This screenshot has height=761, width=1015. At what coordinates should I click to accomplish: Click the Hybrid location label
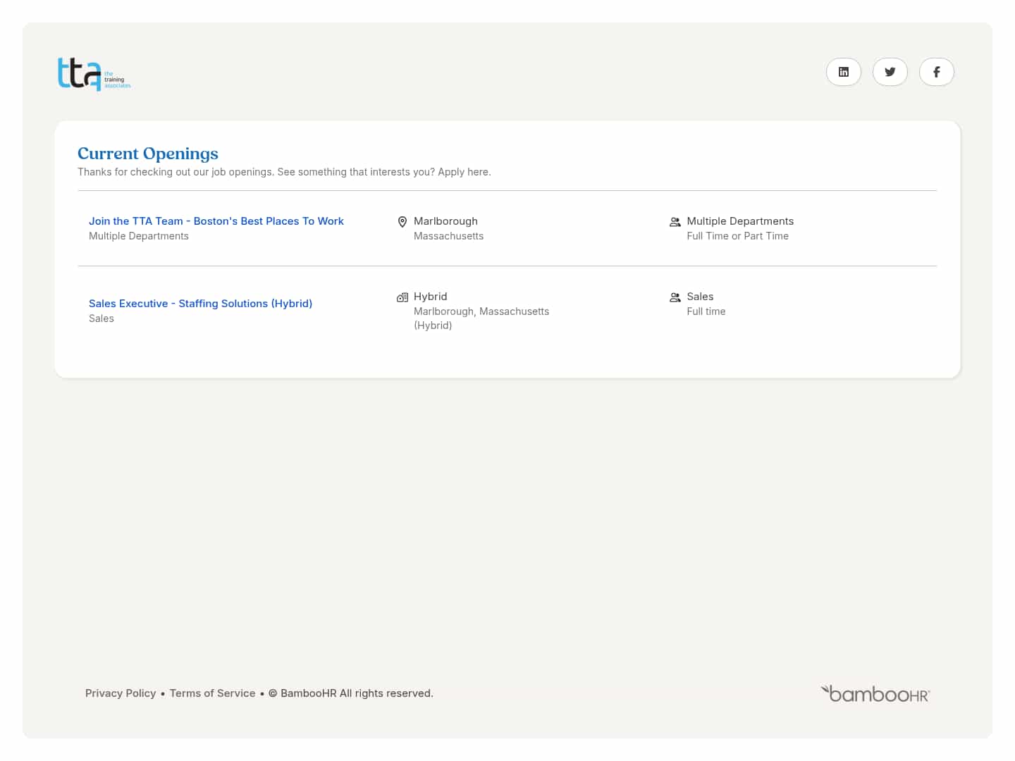pyautogui.click(x=430, y=296)
